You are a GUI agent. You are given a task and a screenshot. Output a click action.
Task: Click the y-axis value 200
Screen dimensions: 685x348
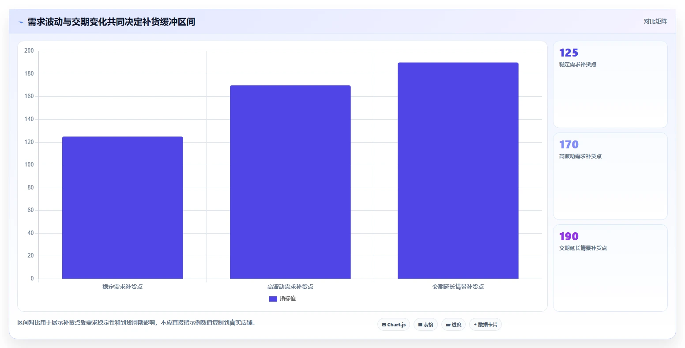pyautogui.click(x=29, y=51)
